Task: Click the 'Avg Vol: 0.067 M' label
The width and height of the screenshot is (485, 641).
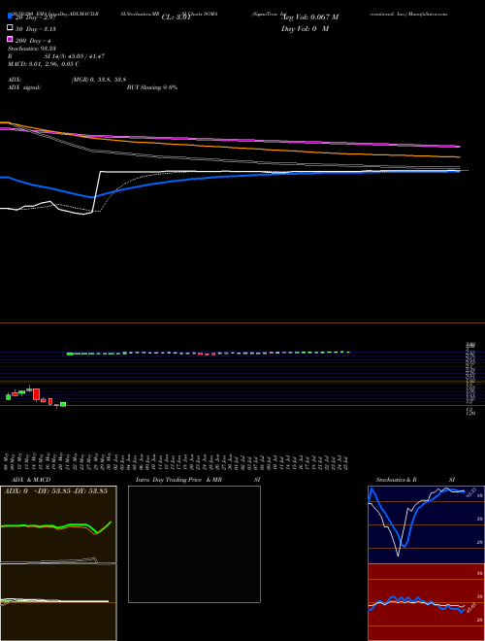Action: pos(309,17)
